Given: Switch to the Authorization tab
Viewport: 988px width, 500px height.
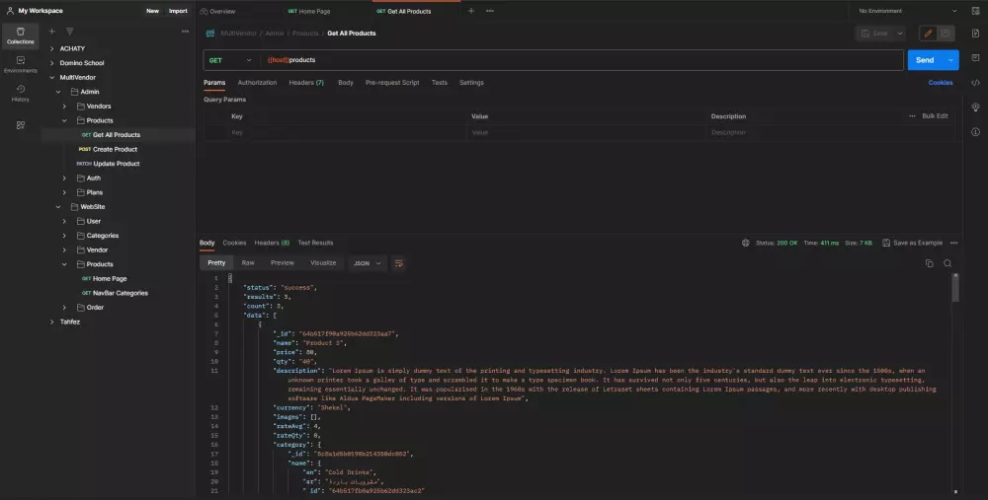Looking at the screenshot, I should [x=257, y=83].
